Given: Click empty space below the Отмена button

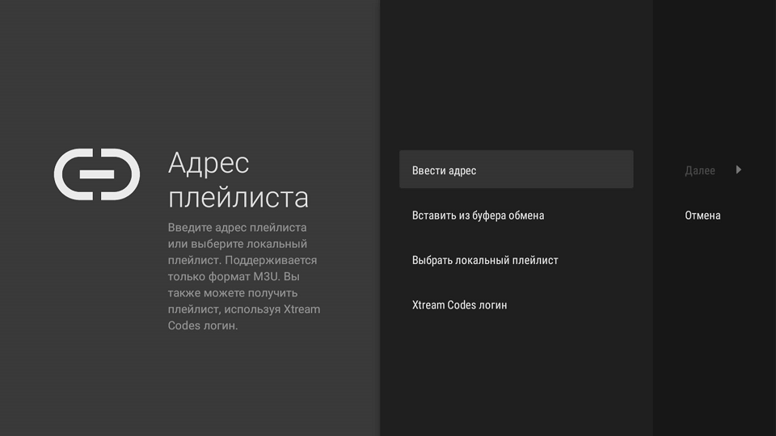Looking at the screenshot, I should point(715,323).
